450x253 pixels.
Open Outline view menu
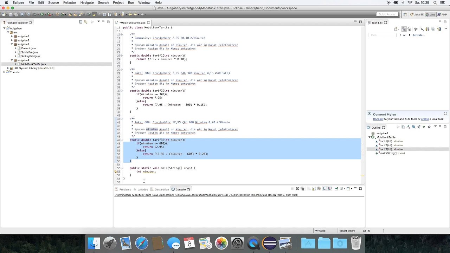[435, 126]
